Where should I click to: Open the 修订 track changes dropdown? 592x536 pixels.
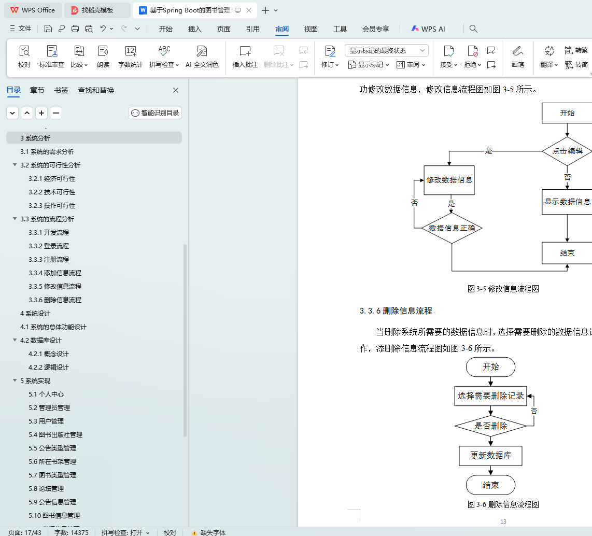pyautogui.click(x=330, y=65)
